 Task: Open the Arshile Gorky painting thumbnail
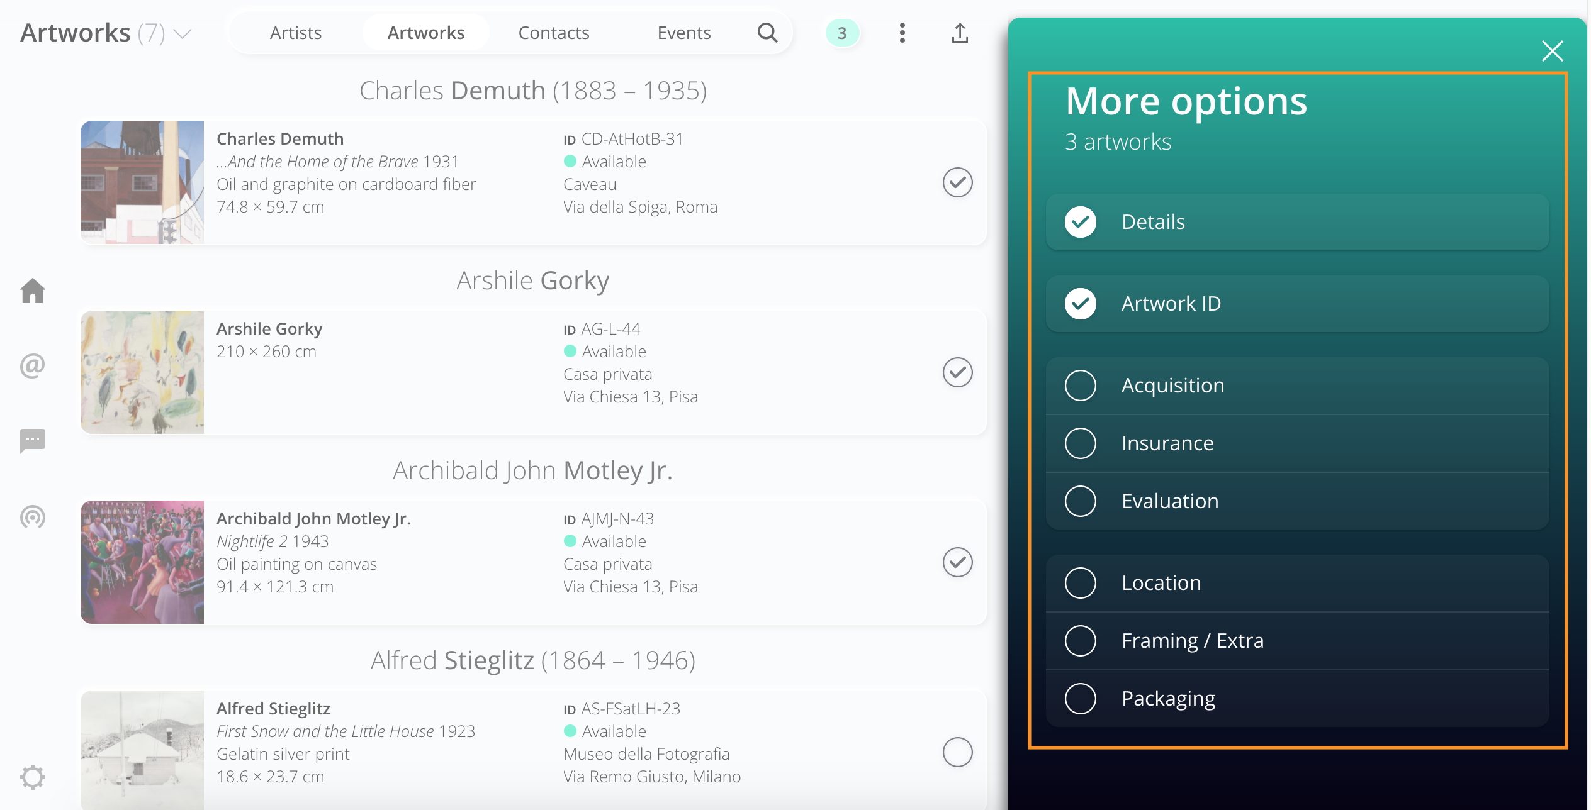pos(142,372)
